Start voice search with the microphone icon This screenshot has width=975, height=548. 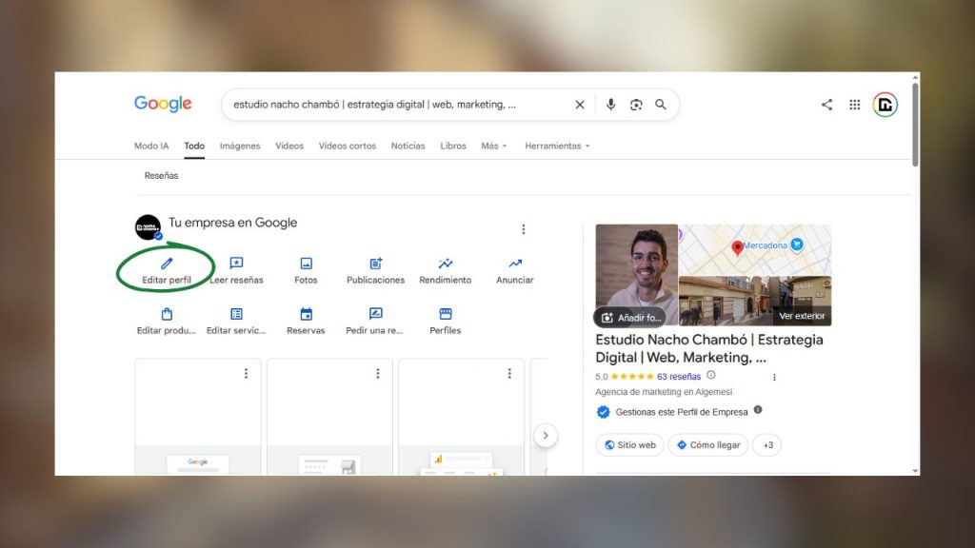(610, 105)
